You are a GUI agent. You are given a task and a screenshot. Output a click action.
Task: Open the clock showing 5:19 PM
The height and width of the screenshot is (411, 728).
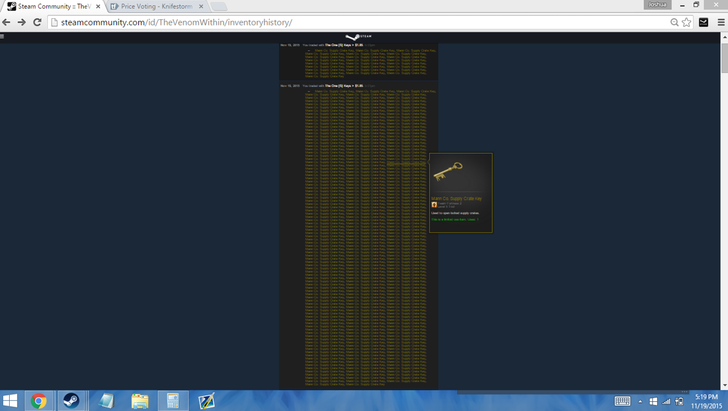click(x=706, y=401)
